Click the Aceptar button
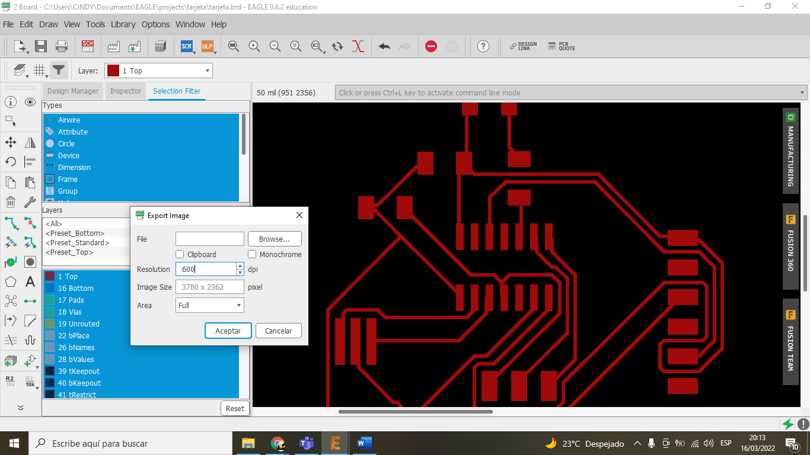This screenshot has height=455, width=810. (228, 331)
